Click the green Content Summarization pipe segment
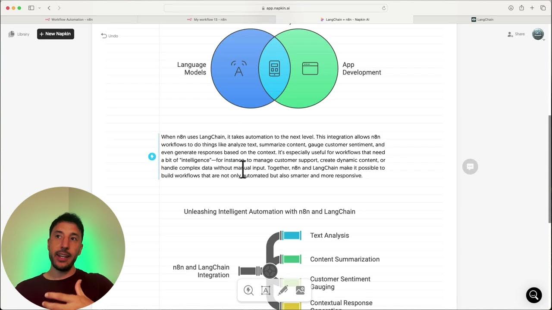 click(x=291, y=259)
